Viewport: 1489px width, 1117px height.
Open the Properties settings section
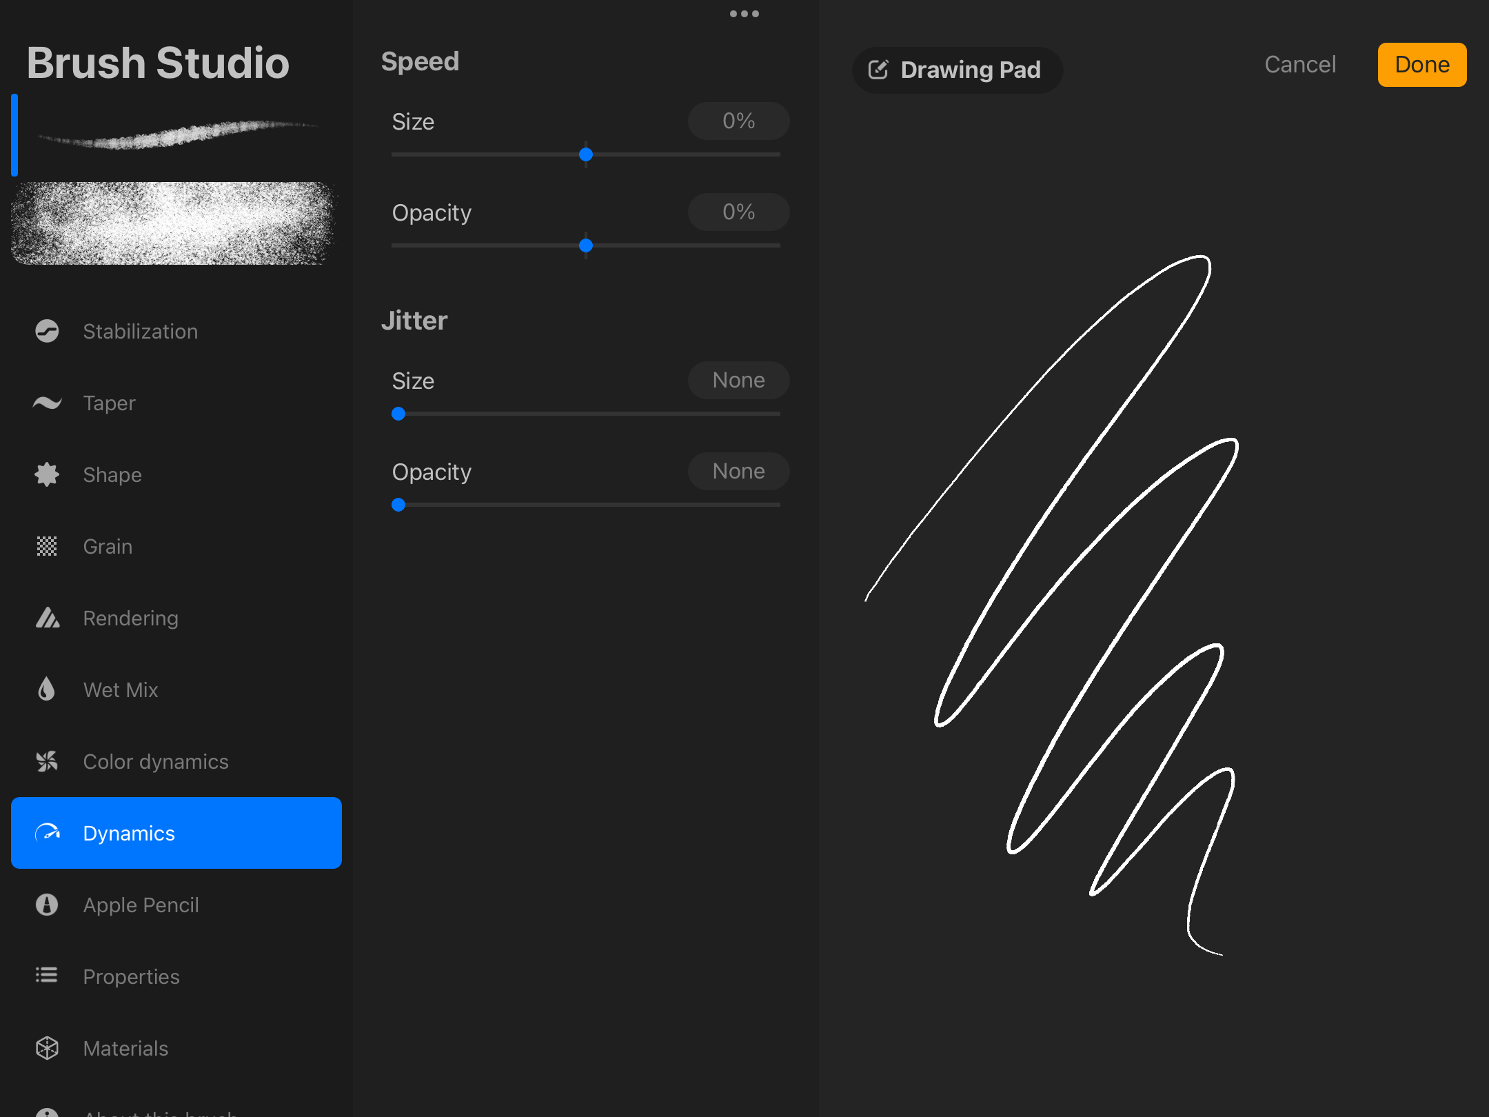click(x=47, y=976)
